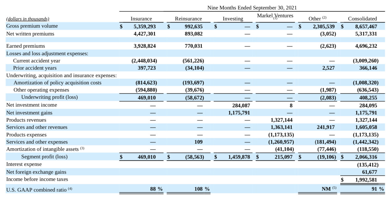Select the Markel Ventures column header
The height and width of the screenshot is (200, 392).
point(275,16)
